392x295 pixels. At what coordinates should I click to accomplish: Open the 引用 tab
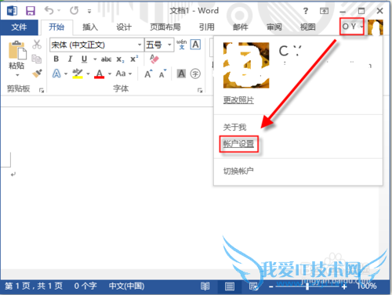[207, 27]
